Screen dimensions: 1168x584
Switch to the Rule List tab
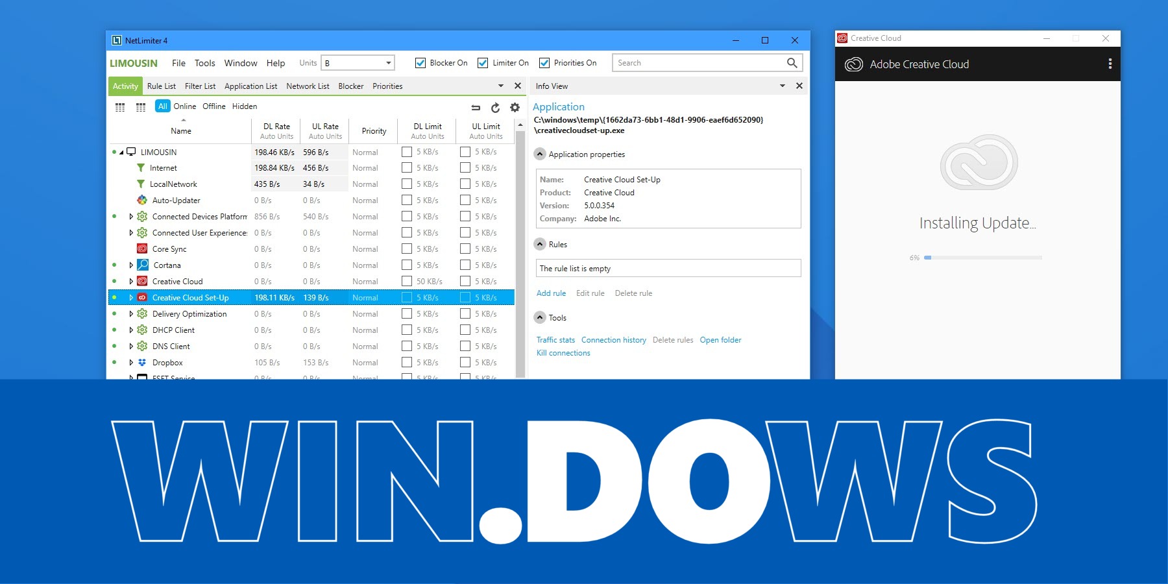click(162, 86)
